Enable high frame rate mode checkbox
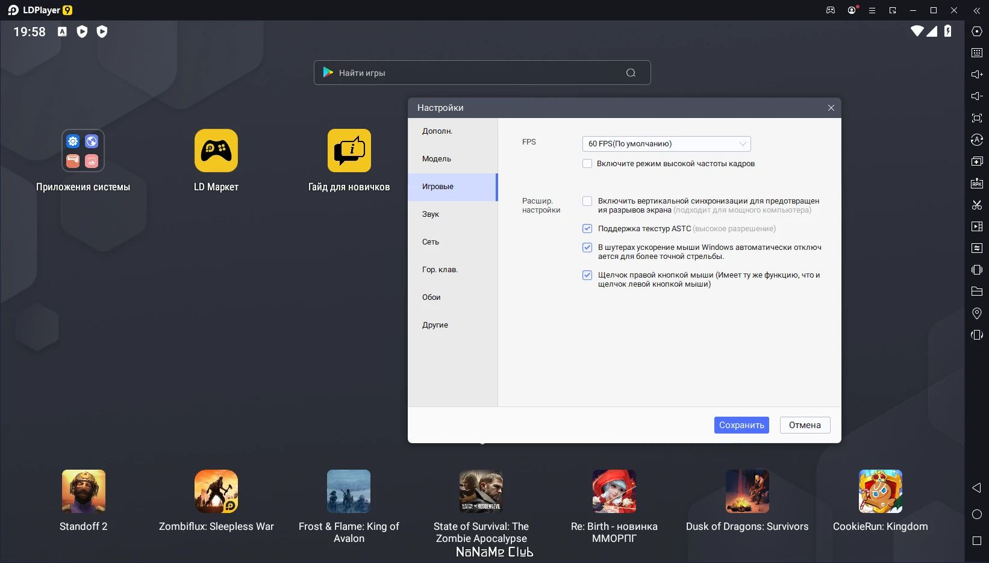The width and height of the screenshot is (989, 563). [587, 164]
